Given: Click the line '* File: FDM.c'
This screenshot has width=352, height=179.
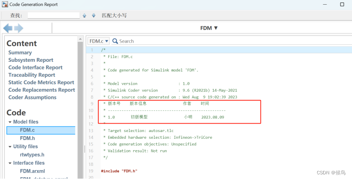Looking at the screenshot, I should 118,57.
